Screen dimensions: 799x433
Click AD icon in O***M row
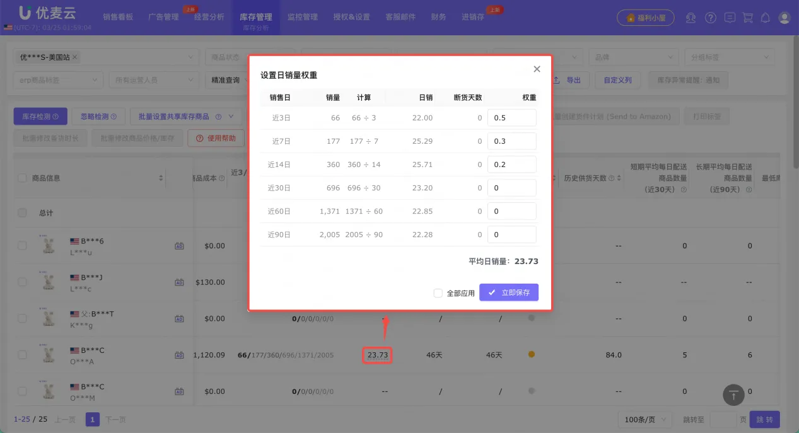179,391
